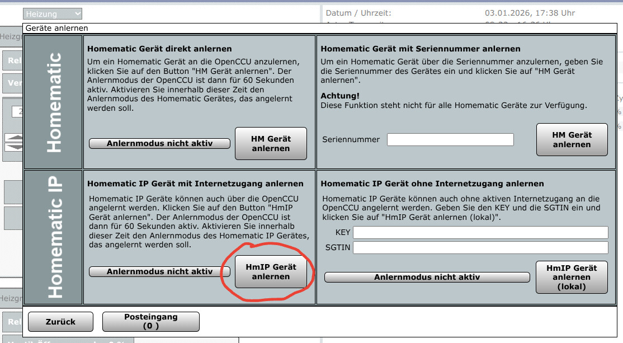Screen dimensions: 623x343
Task: Click the vertical Homematic IP section label
Action: click(x=54, y=237)
